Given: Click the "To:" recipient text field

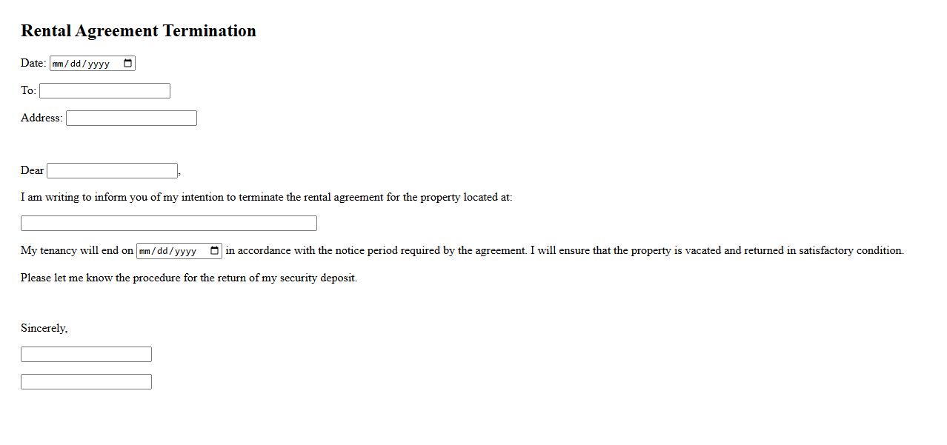Looking at the screenshot, I should pyautogui.click(x=104, y=91).
